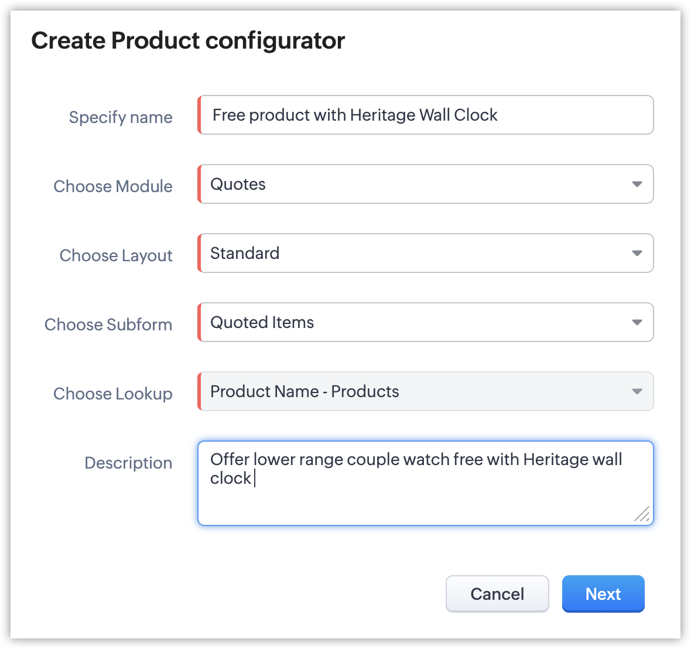Click the 'Choose Subform' label
Screen dimensions: 691x649
tap(108, 324)
